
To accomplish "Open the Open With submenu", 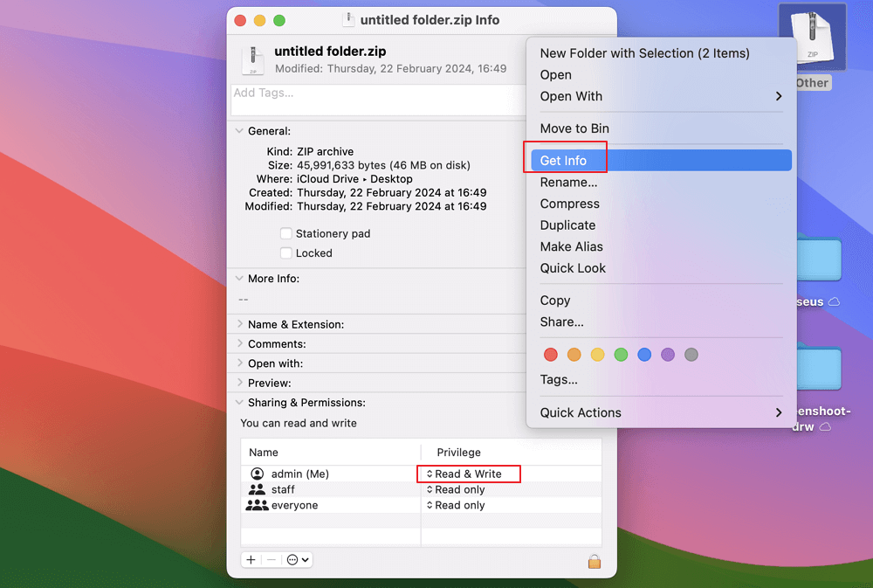I will coord(661,96).
